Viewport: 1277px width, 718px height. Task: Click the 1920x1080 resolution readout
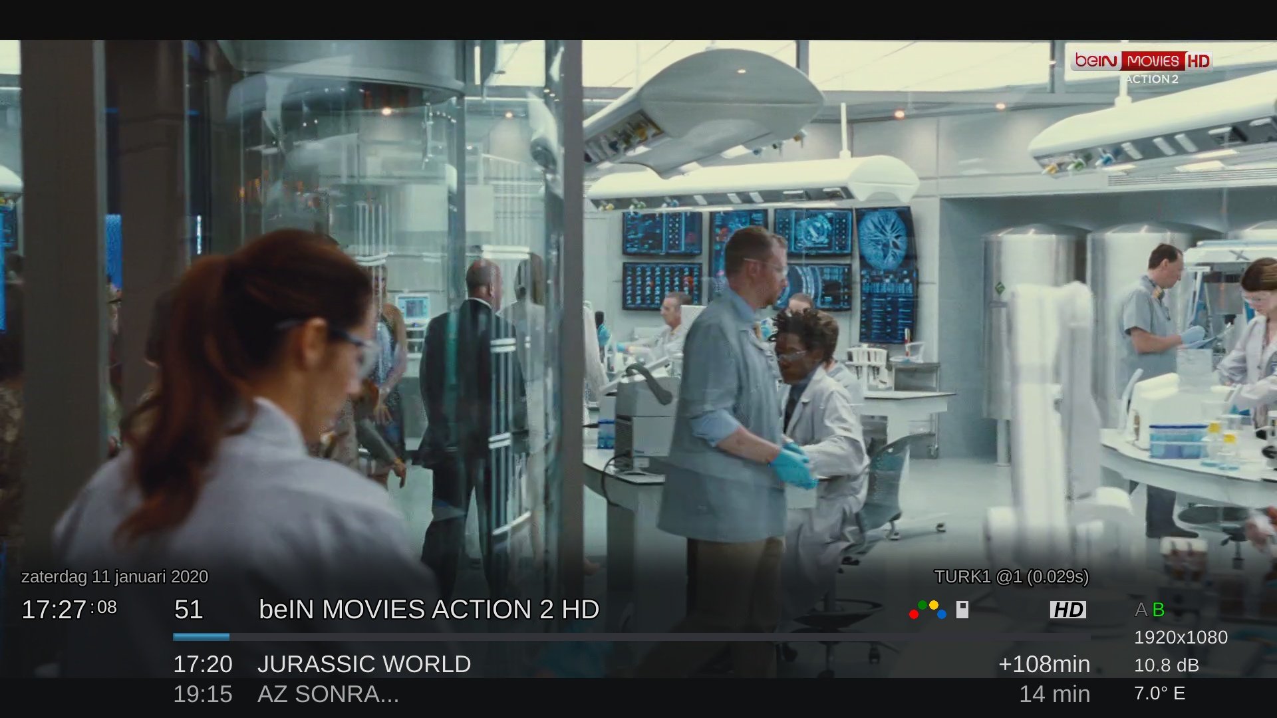1181,638
